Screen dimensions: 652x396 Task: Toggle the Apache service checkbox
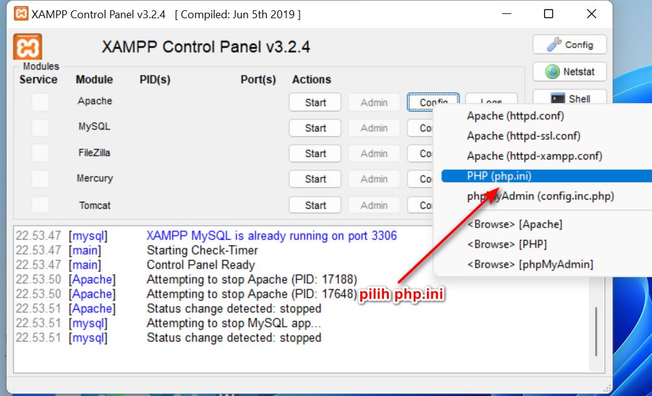[41, 102]
